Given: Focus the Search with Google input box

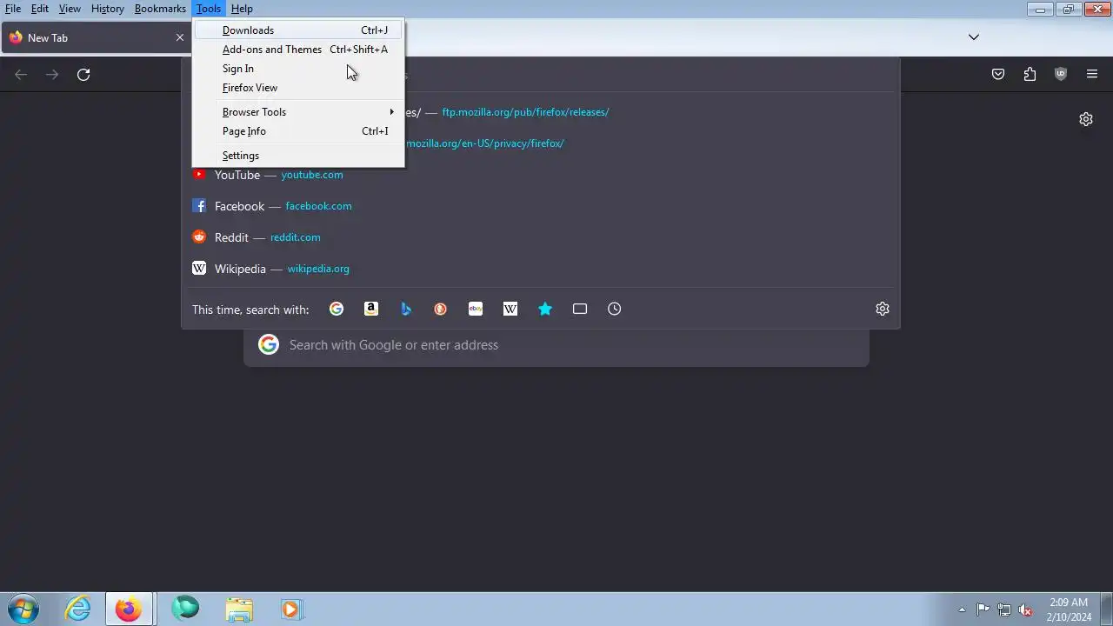Looking at the screenshot, I should tap(556, 345).
